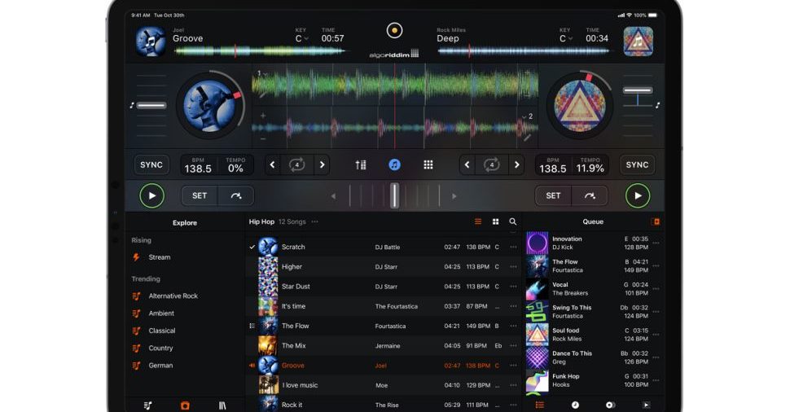Tap the record button at top center

click(394, 30)
